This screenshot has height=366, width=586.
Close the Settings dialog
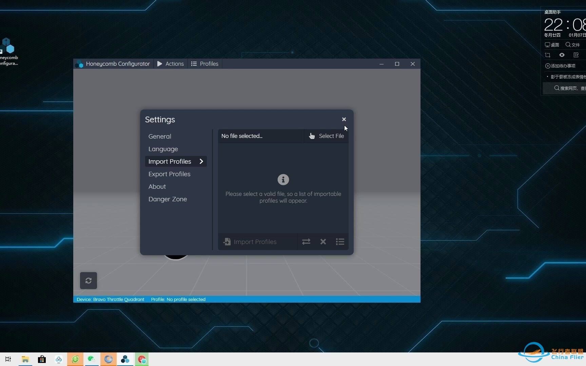[x=344, y=119]
